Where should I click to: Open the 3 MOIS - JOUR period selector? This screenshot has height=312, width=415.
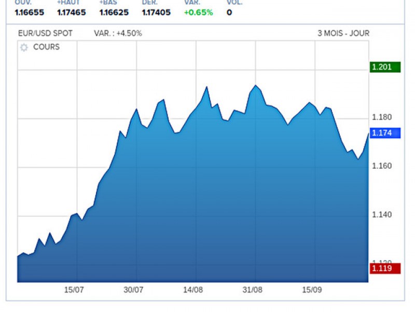343,33
